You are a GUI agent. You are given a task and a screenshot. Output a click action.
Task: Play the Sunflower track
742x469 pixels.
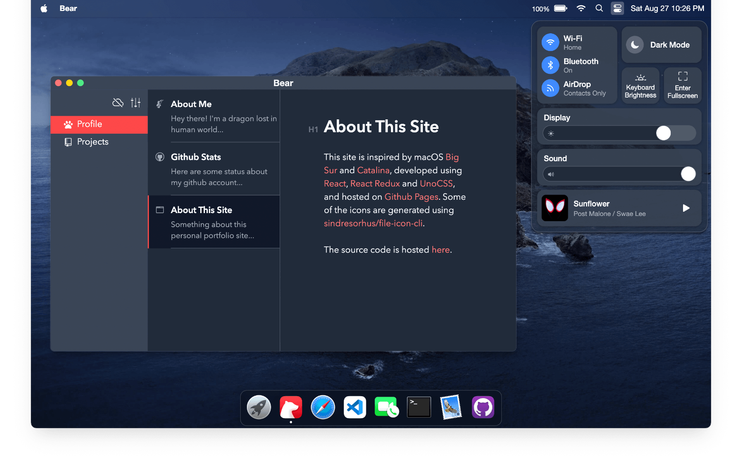686,208
